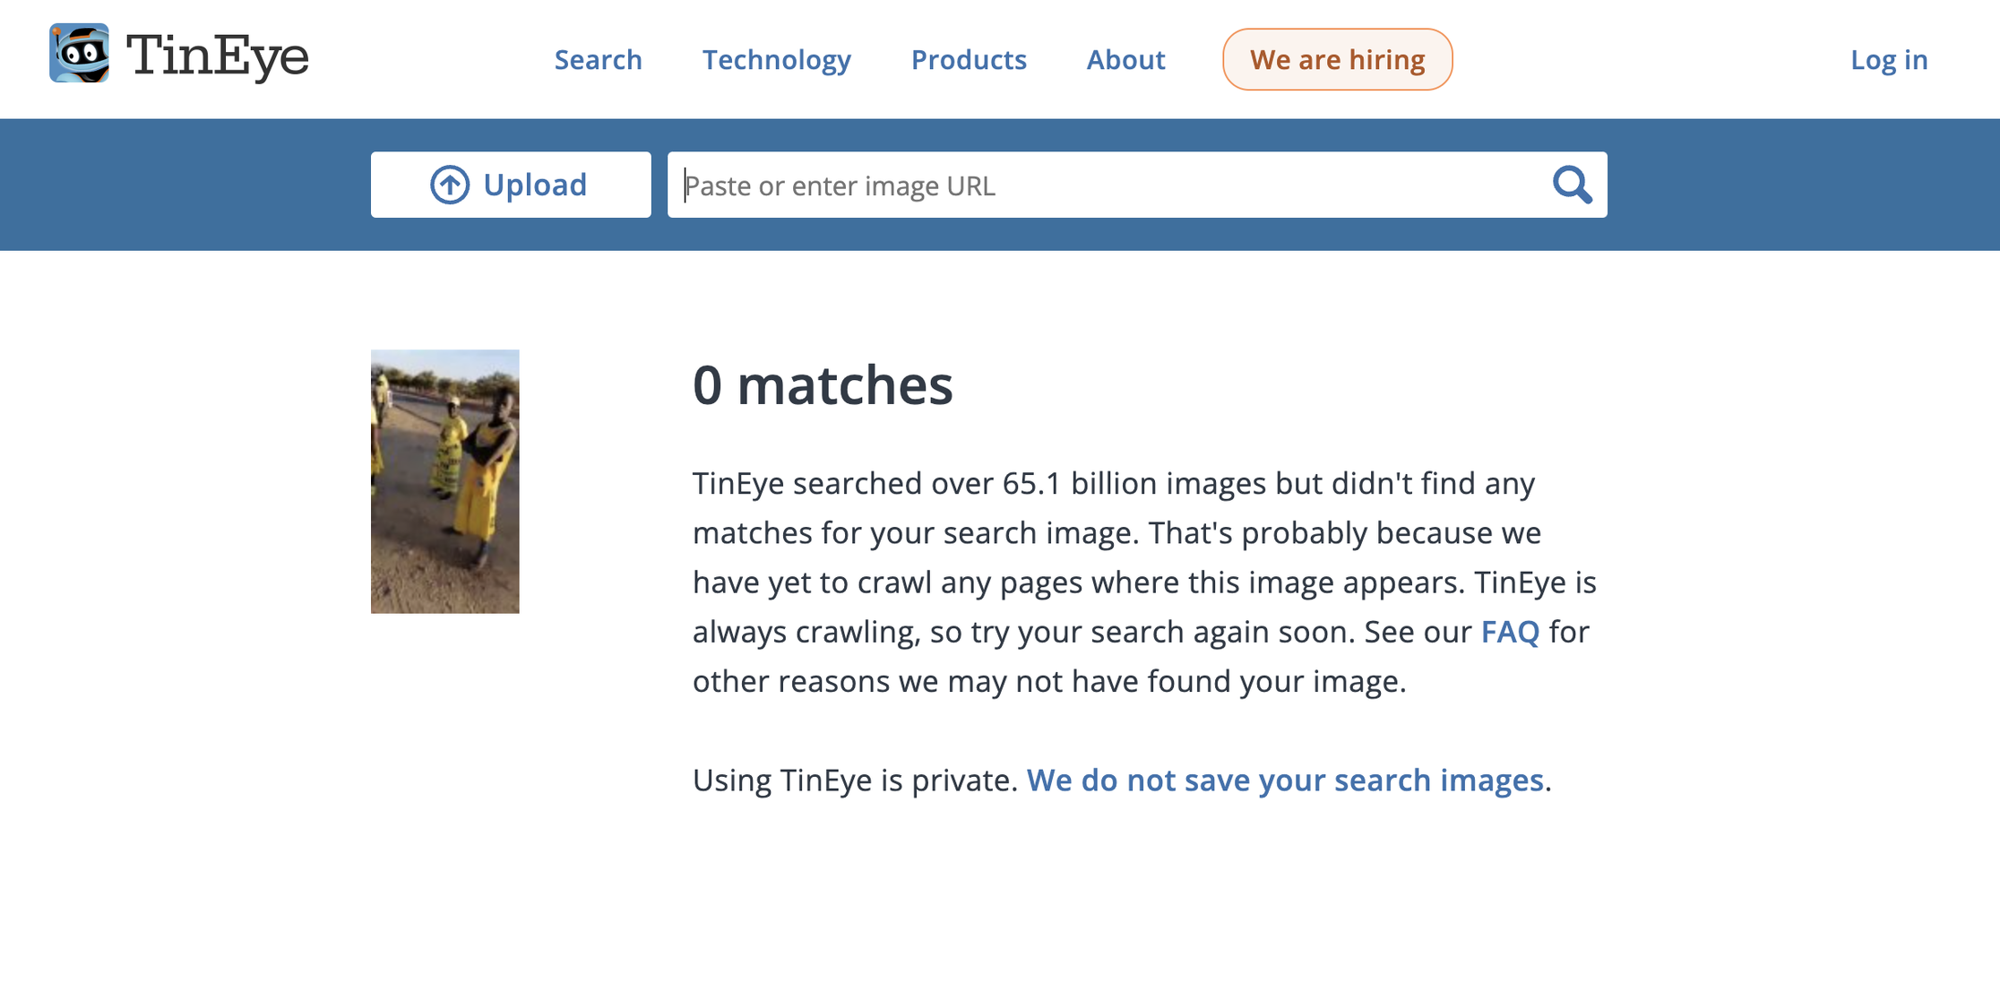Click the Log in link
2000x983 pixels.
[x=1889, y=59]
